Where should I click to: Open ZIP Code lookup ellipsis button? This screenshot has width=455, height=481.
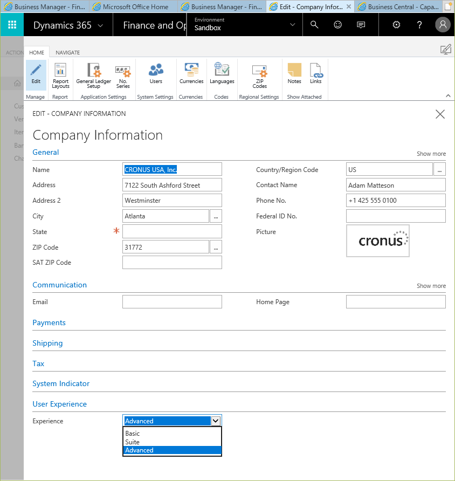(x=216, y=248)
